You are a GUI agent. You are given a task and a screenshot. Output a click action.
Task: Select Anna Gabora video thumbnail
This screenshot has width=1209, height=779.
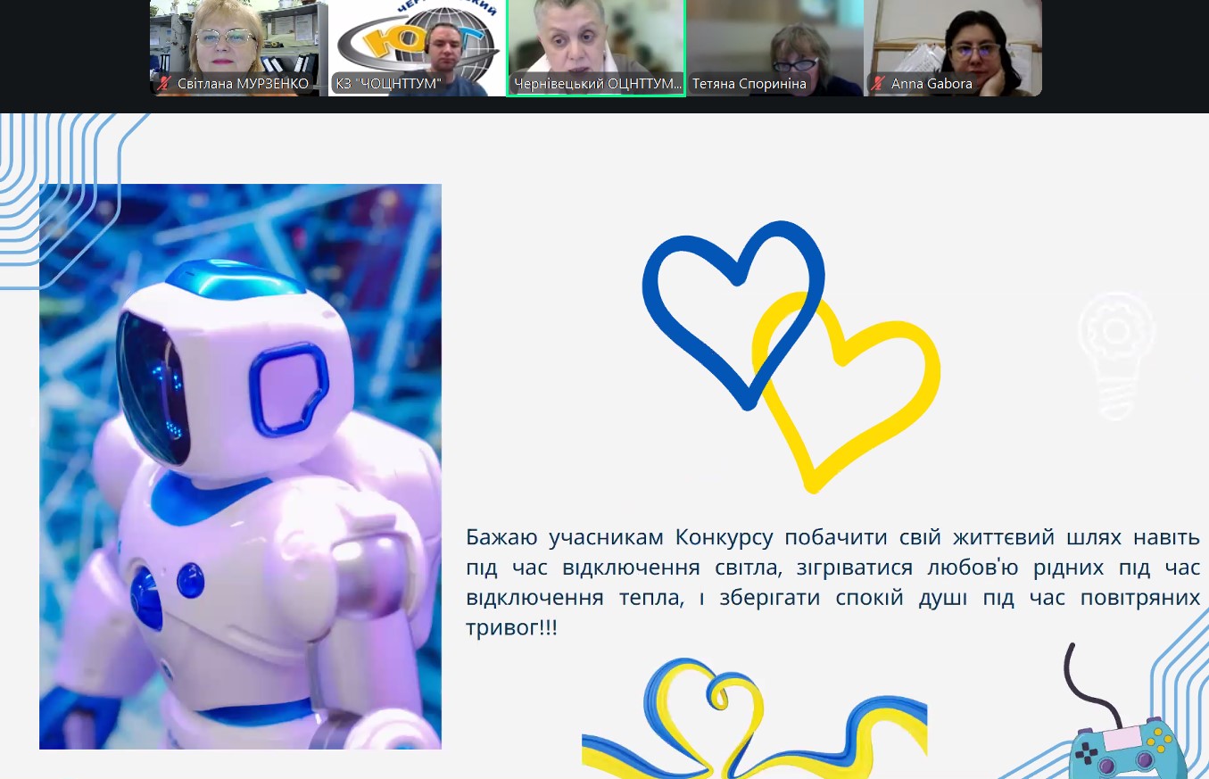point(952,40)
